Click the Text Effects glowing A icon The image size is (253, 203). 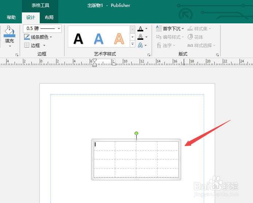(x=140, y=45)
